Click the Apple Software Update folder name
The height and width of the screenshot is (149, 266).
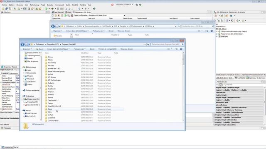click(x=56, y=72)
